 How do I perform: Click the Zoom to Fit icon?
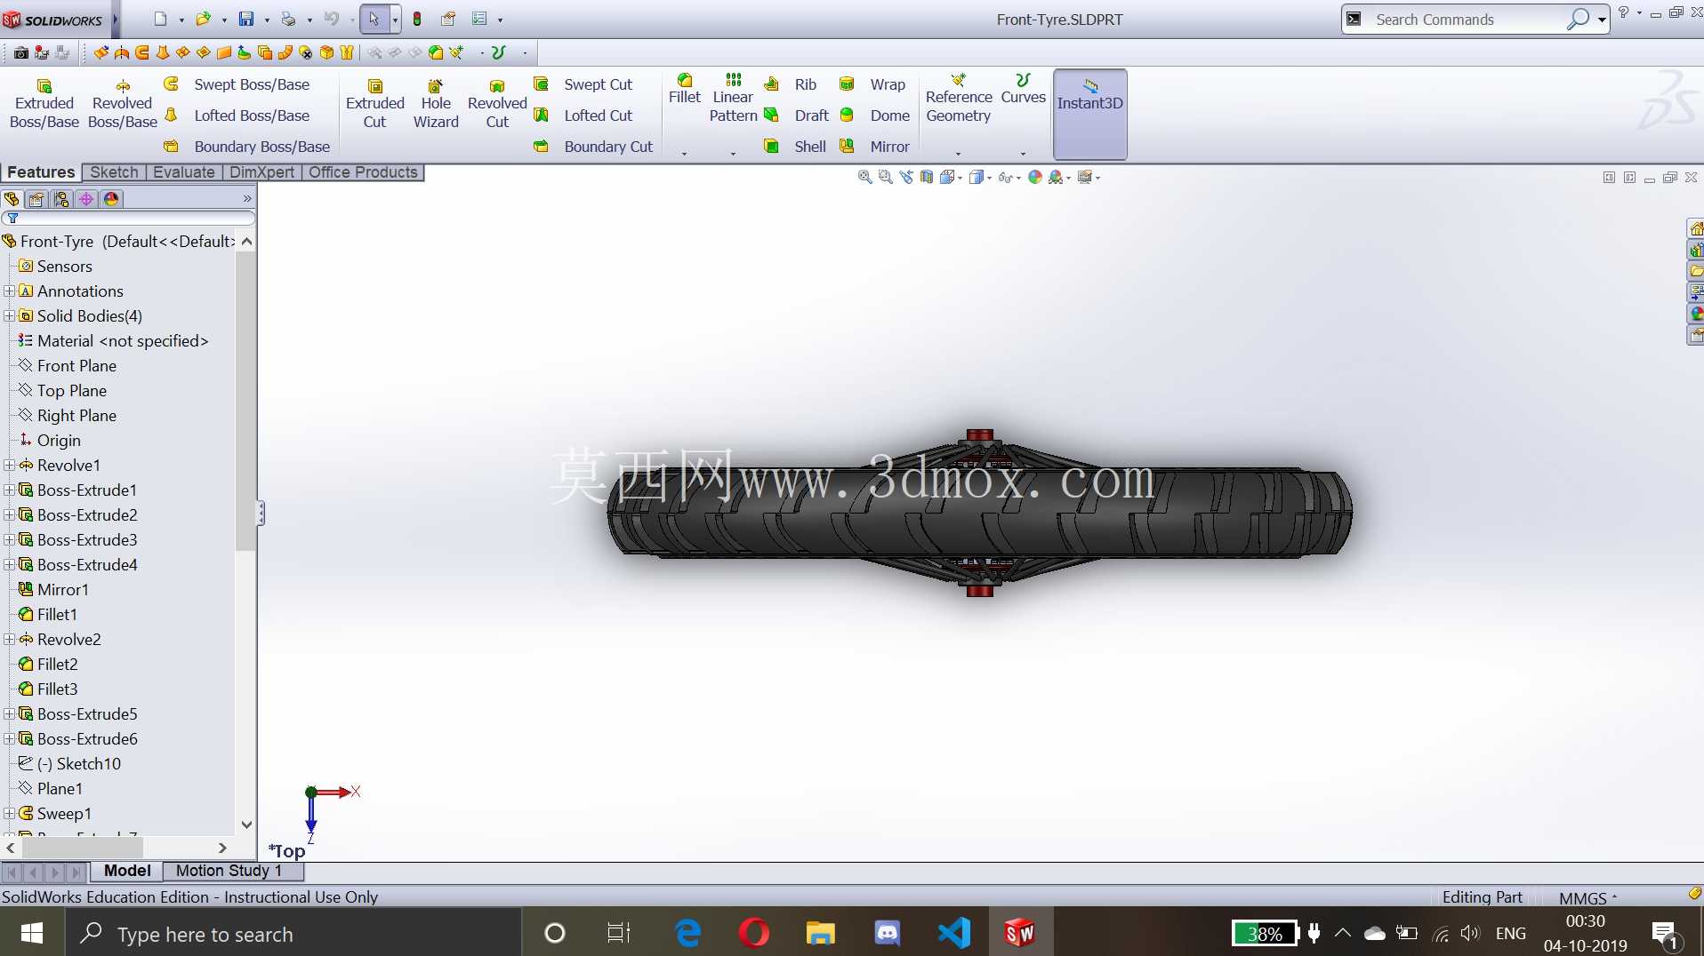864,178
